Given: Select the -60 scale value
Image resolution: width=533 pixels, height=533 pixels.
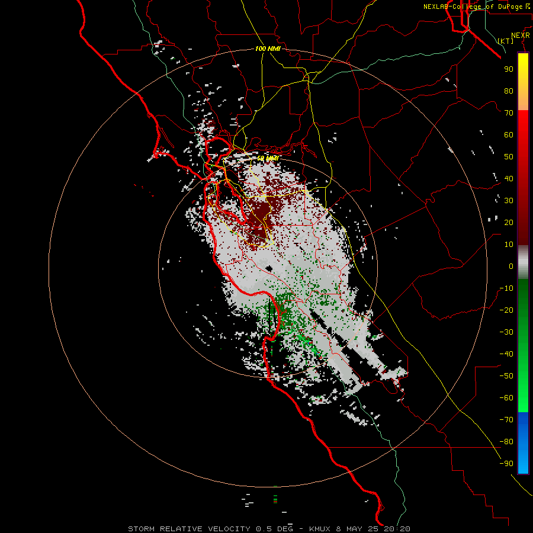Looking at the screenshot, I should (x=506, y=398).
